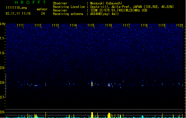Click observer name Masayuki Kobayashi

[x=106, y=3]
